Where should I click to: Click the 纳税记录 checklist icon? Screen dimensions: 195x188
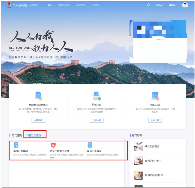click(155, 96)
